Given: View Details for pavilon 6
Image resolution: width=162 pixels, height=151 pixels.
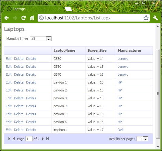Looking at the screenshot, I should (x=31, y=122).
